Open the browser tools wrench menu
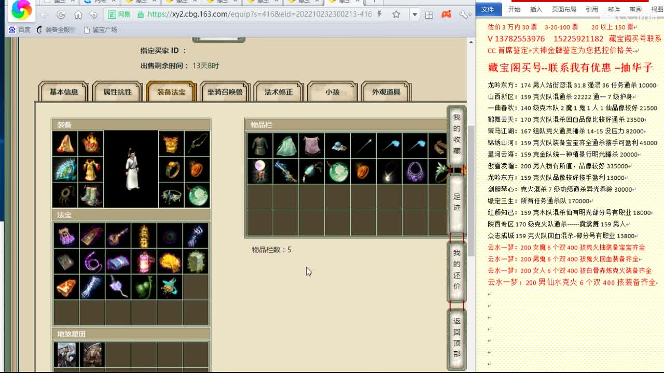664x373 pixels. tap(463, 15)
